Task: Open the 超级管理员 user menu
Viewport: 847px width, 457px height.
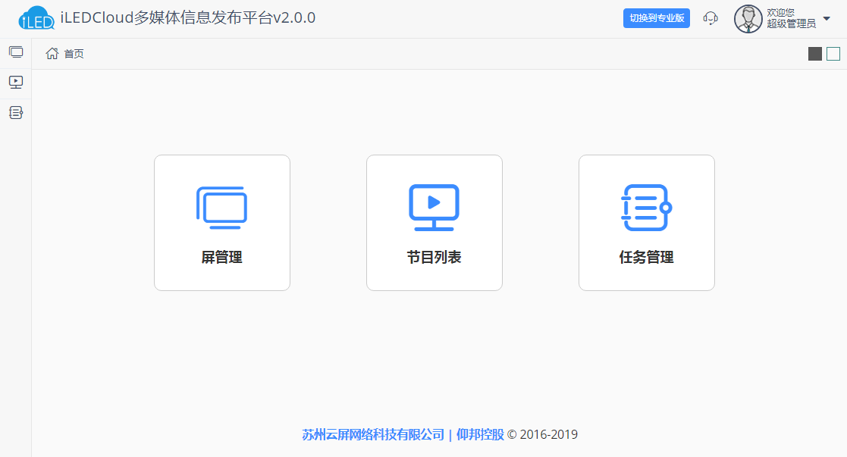Action: pos(792,23)
